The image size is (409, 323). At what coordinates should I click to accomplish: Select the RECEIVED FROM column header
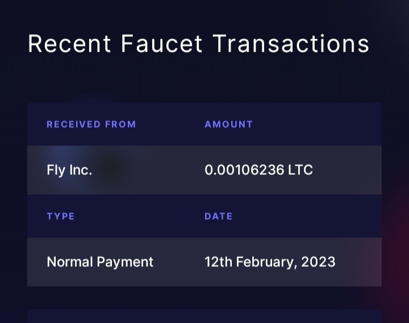coord(91,124)
